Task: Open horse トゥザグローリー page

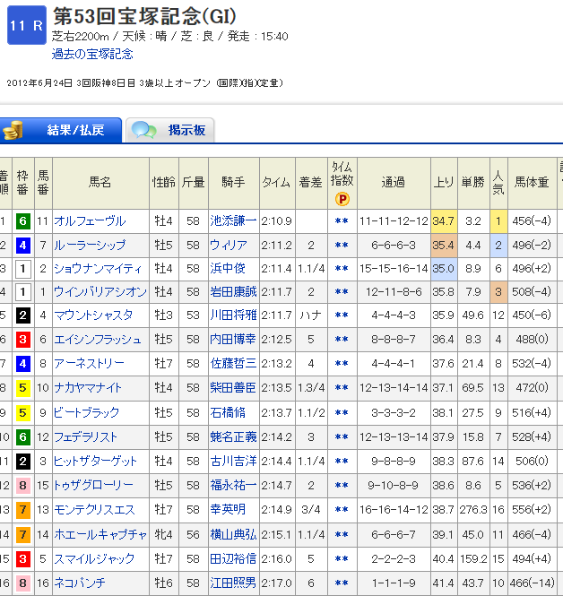Action: pyautogui.click(x=93, y=486)
